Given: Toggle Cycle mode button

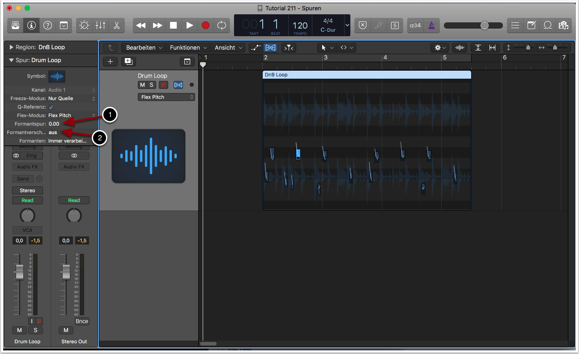Looking at the screenshot, I should [x=221, y=25].
